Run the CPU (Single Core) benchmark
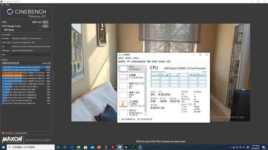The width and height of the screenshot is (268, 150). click(45, 26)
